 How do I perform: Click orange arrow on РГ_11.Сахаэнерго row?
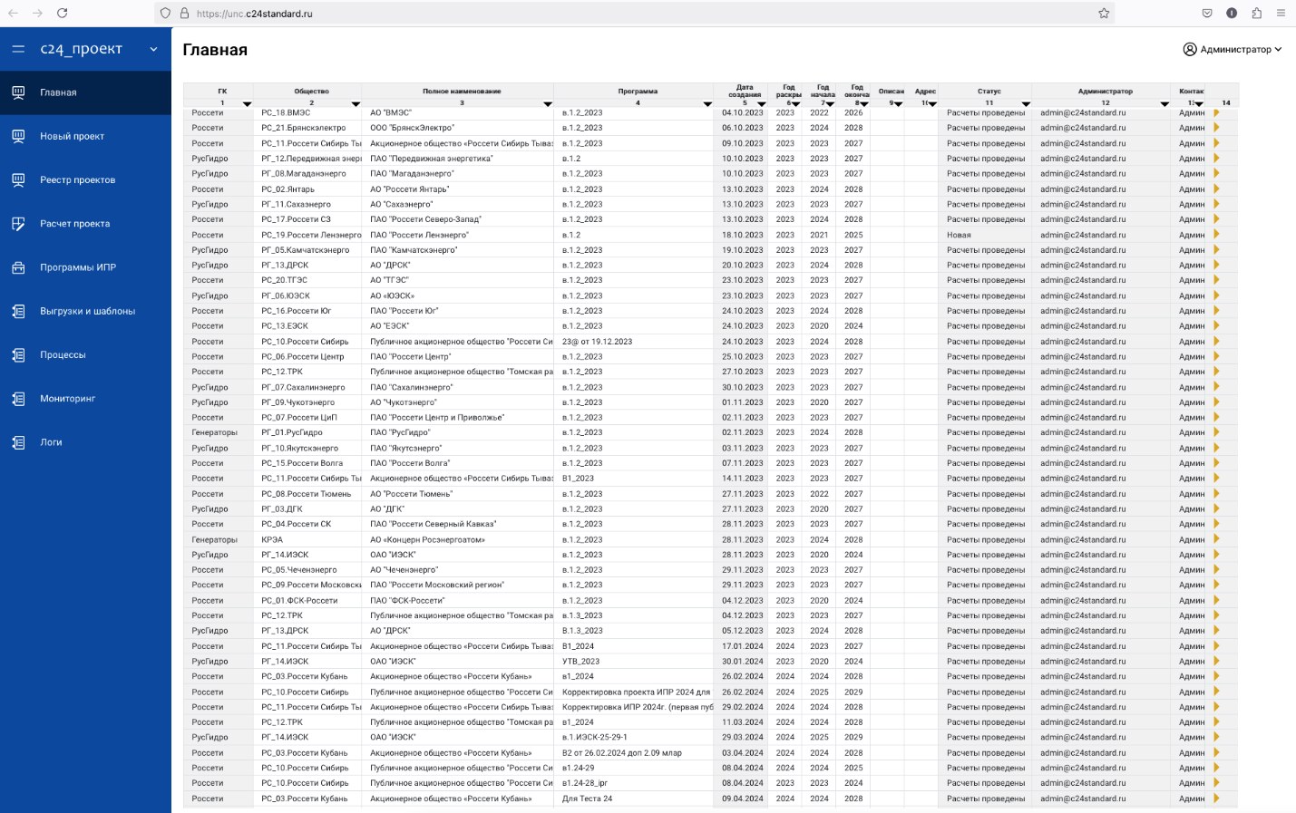point(1216,205)
